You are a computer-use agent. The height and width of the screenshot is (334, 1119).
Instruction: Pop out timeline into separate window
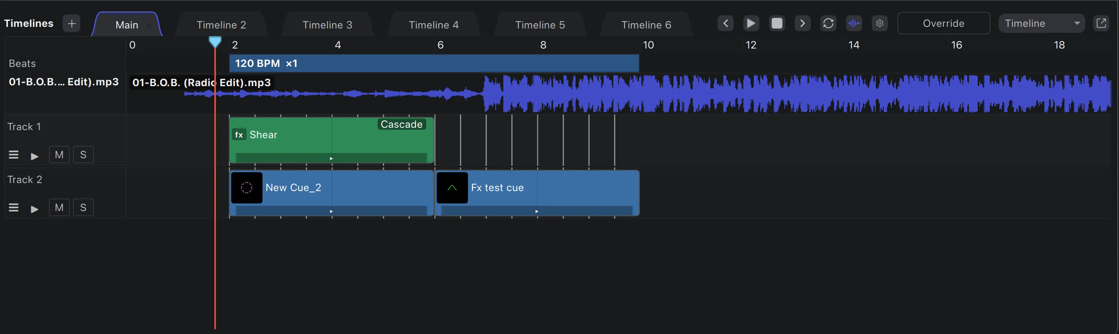pos(1101,23)
